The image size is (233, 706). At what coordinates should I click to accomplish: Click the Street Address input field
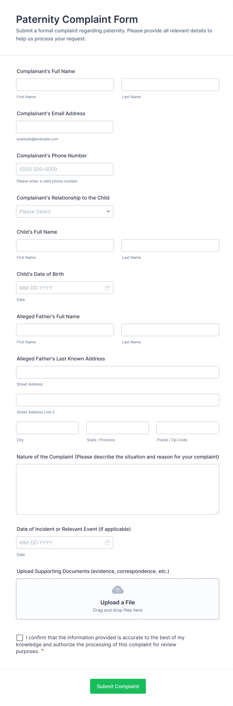coord(118,372)
